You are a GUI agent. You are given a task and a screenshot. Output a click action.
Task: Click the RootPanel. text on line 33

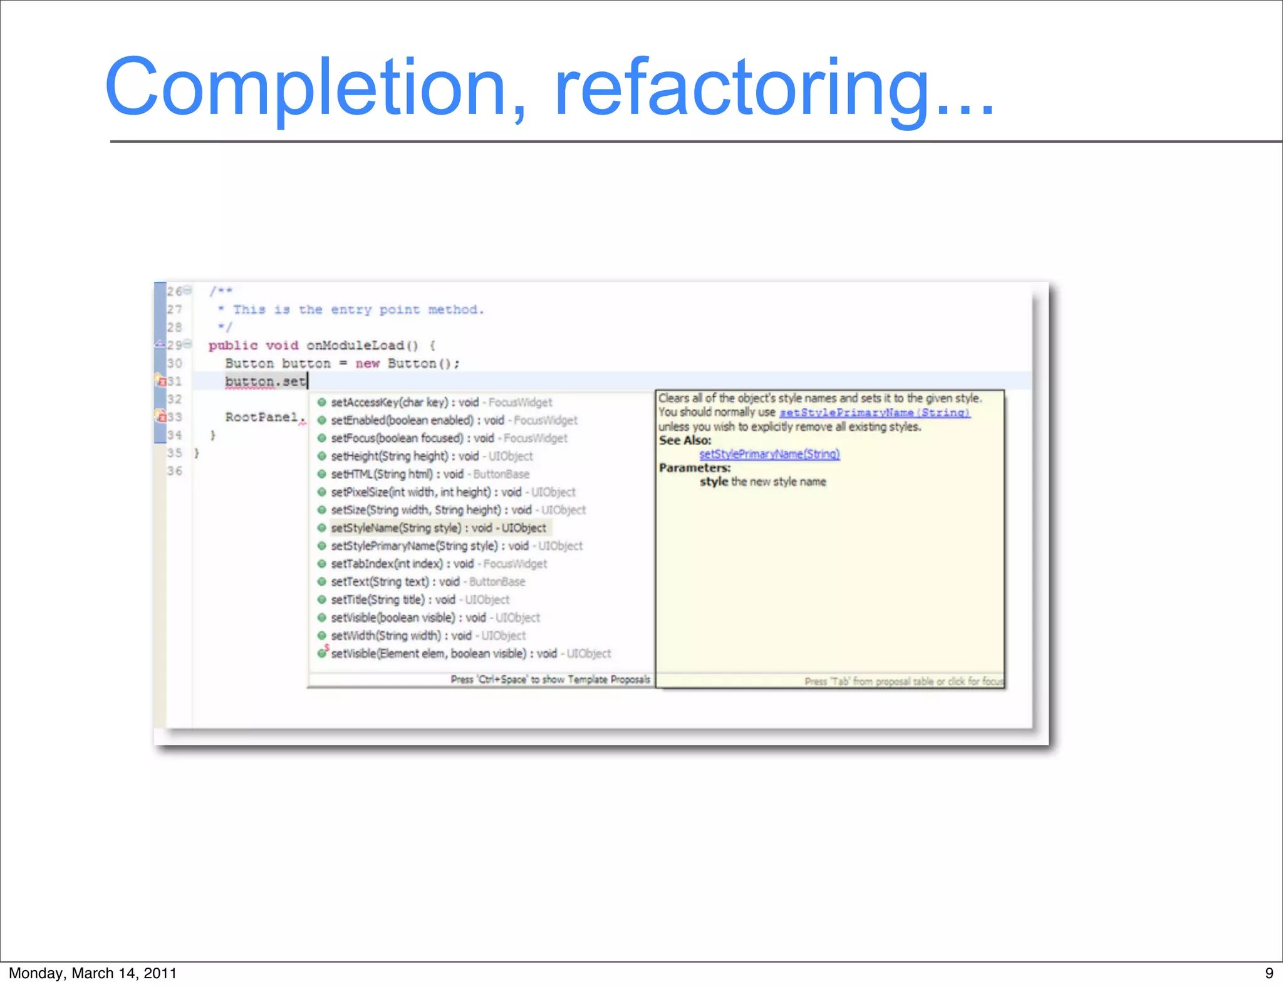point(266,417)
